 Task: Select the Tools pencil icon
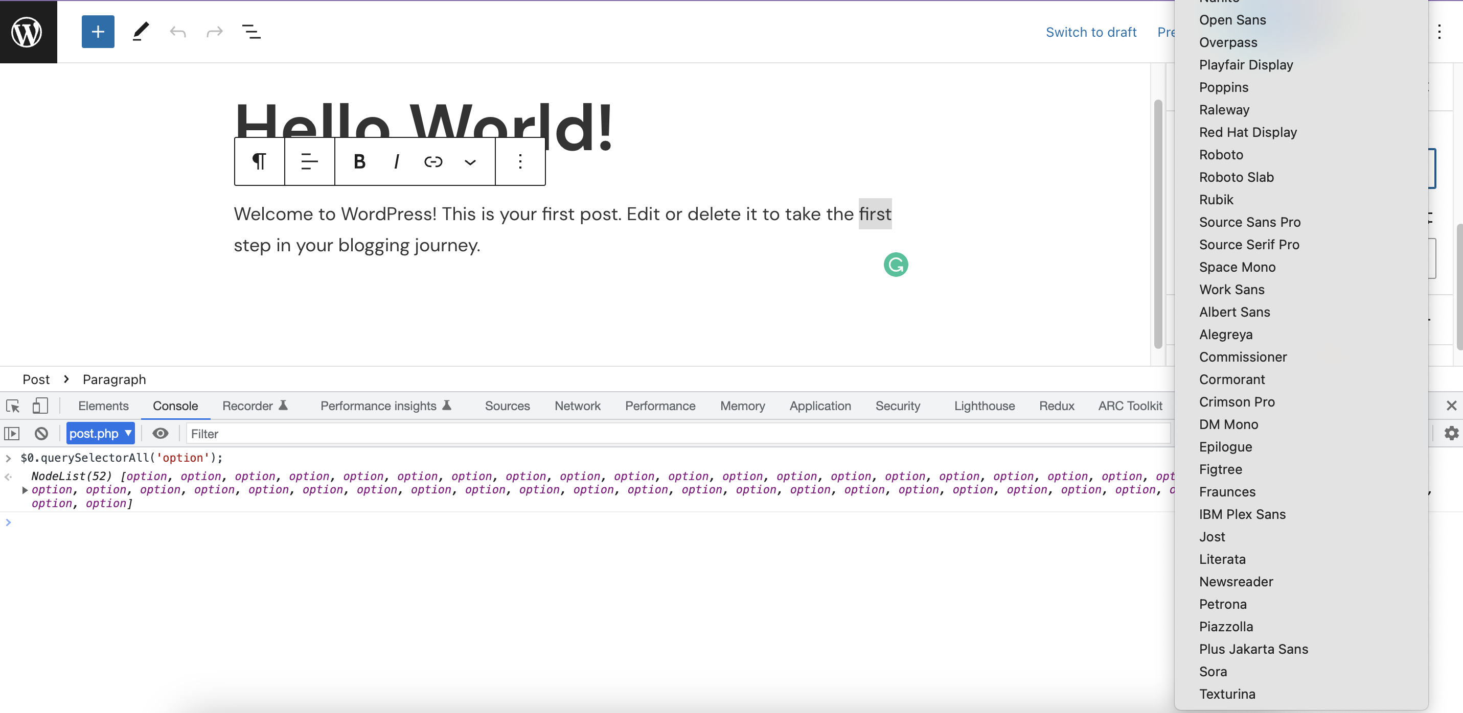[140, 32]
